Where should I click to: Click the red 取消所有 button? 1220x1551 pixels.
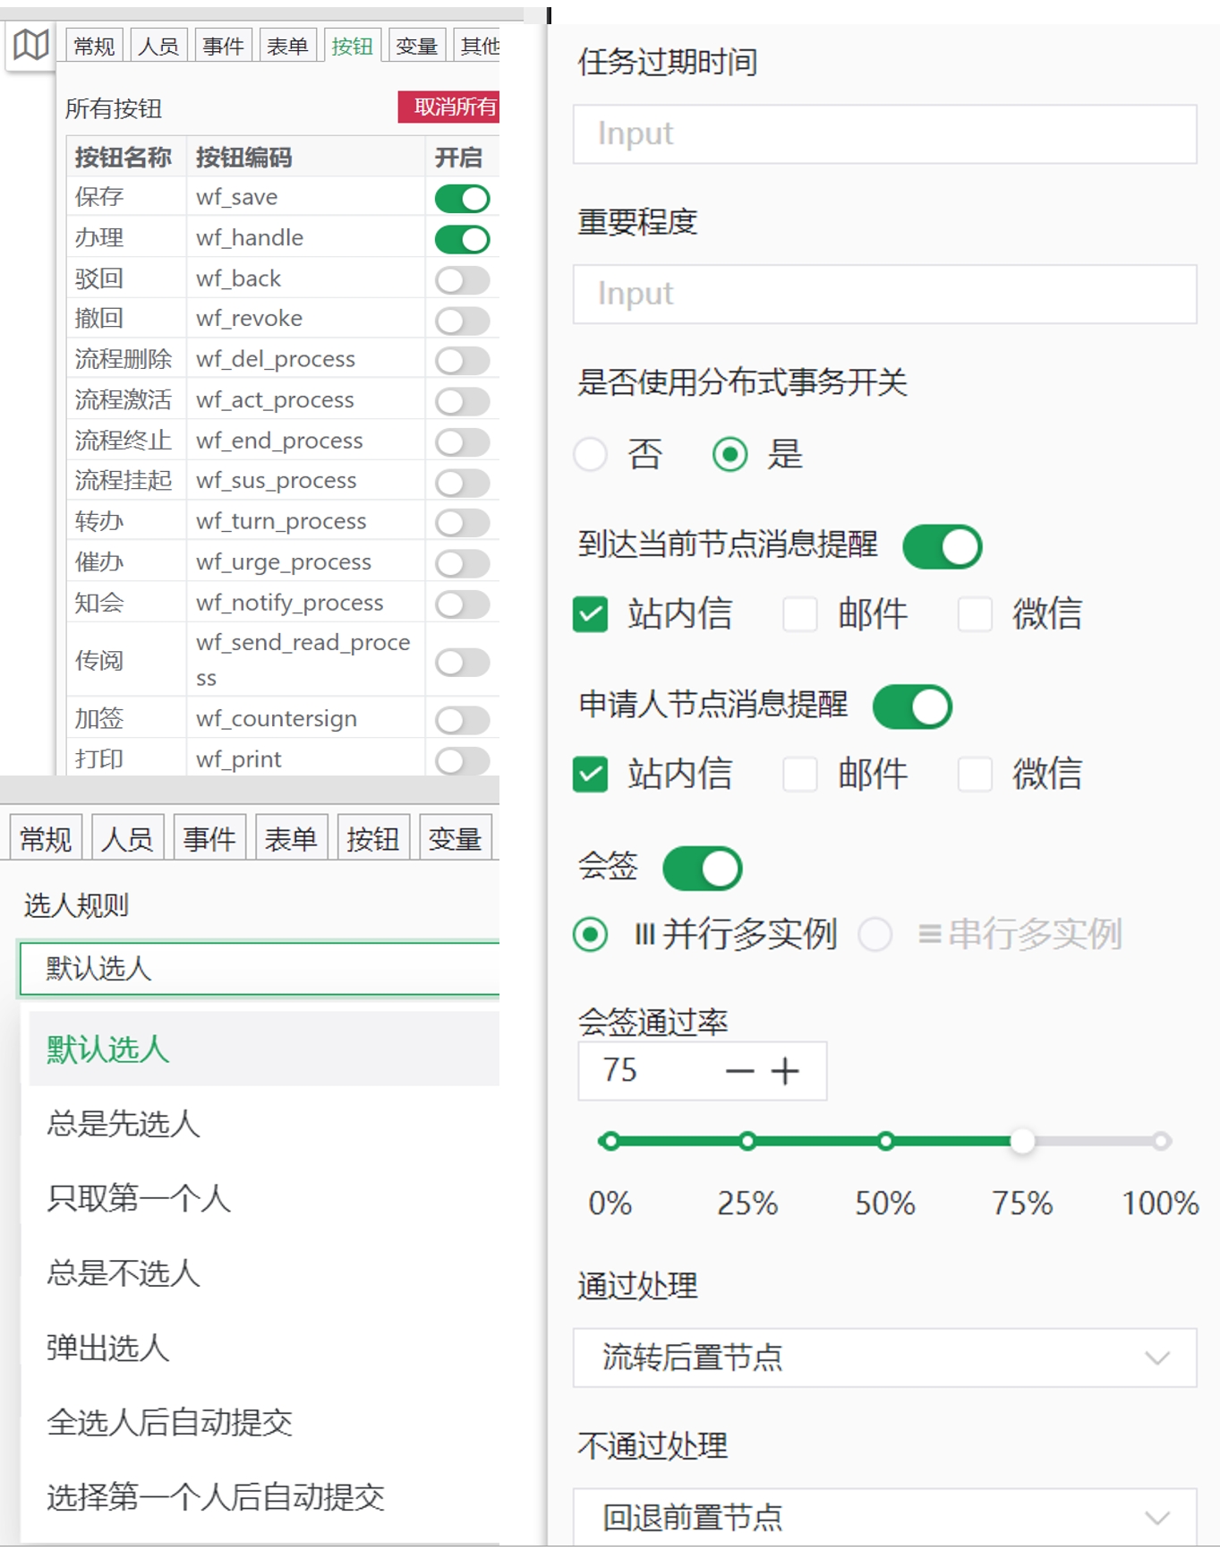[x=450, y=107]
